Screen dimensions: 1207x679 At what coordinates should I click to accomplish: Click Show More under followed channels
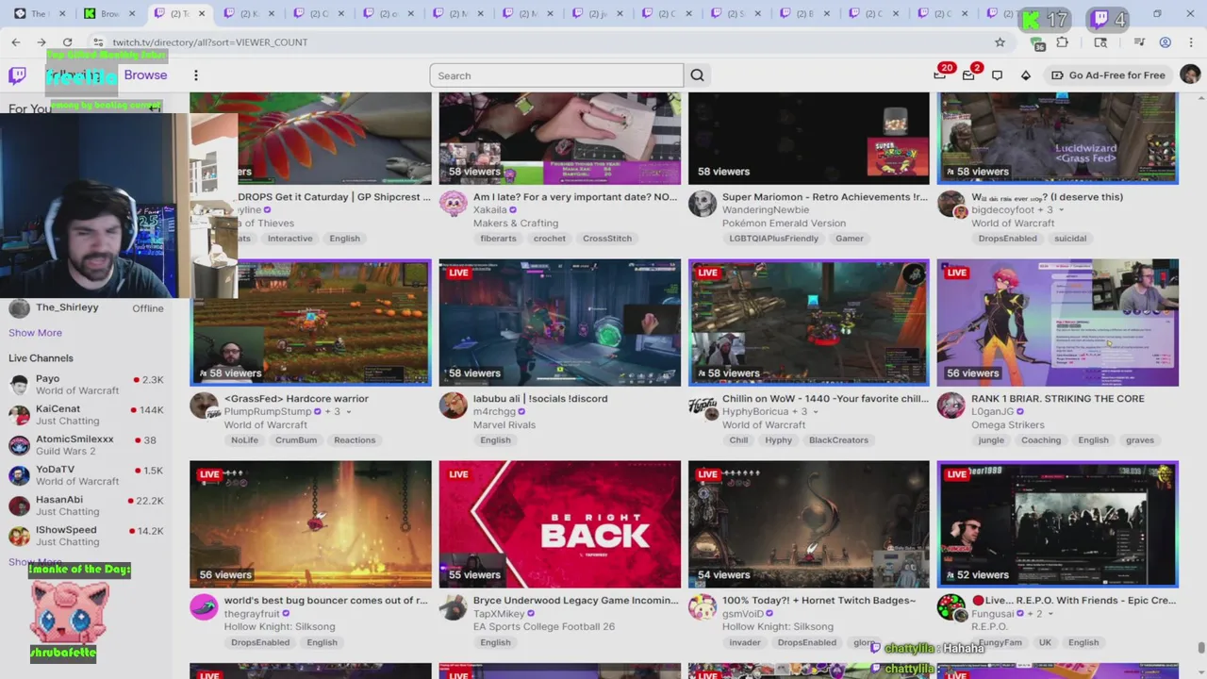coord(35,333)
